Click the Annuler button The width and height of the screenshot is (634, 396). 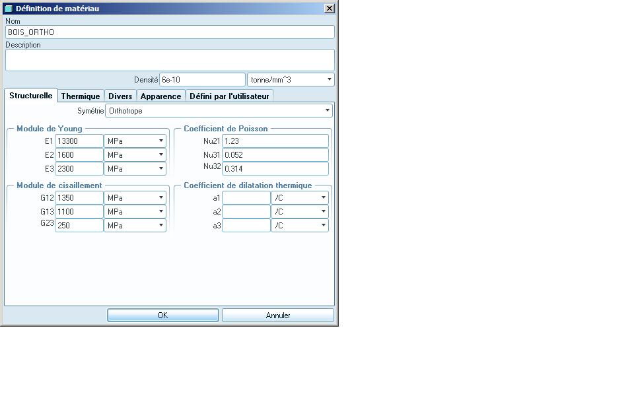pyautogui.click(x=277, y=315)
